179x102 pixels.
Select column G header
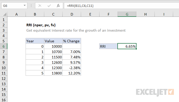pyautogui.click(x=127, y=14)
